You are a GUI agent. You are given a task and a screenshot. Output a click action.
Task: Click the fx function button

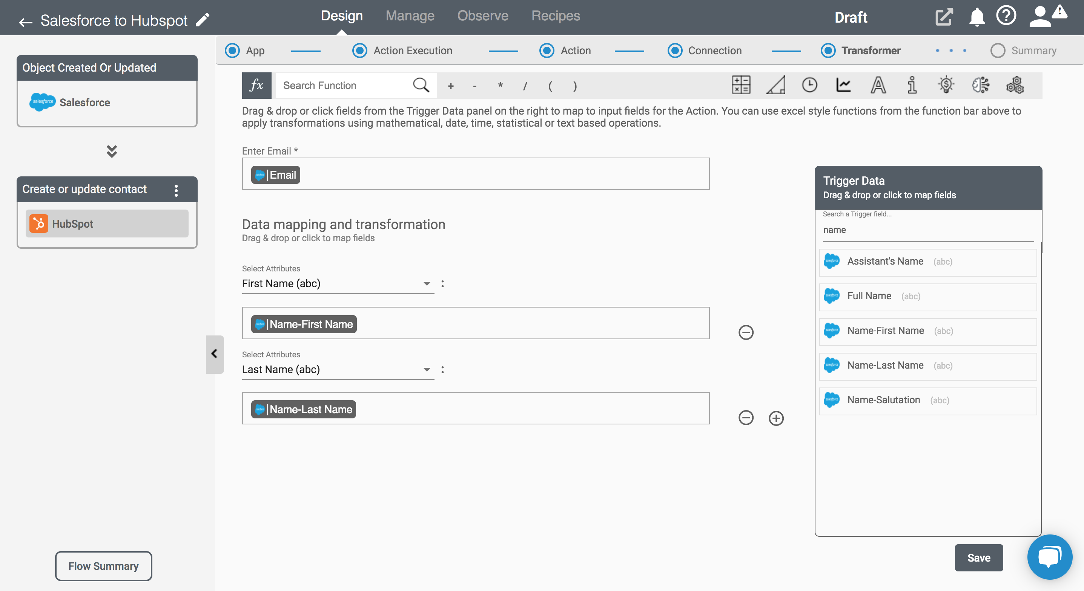point(257,86)
